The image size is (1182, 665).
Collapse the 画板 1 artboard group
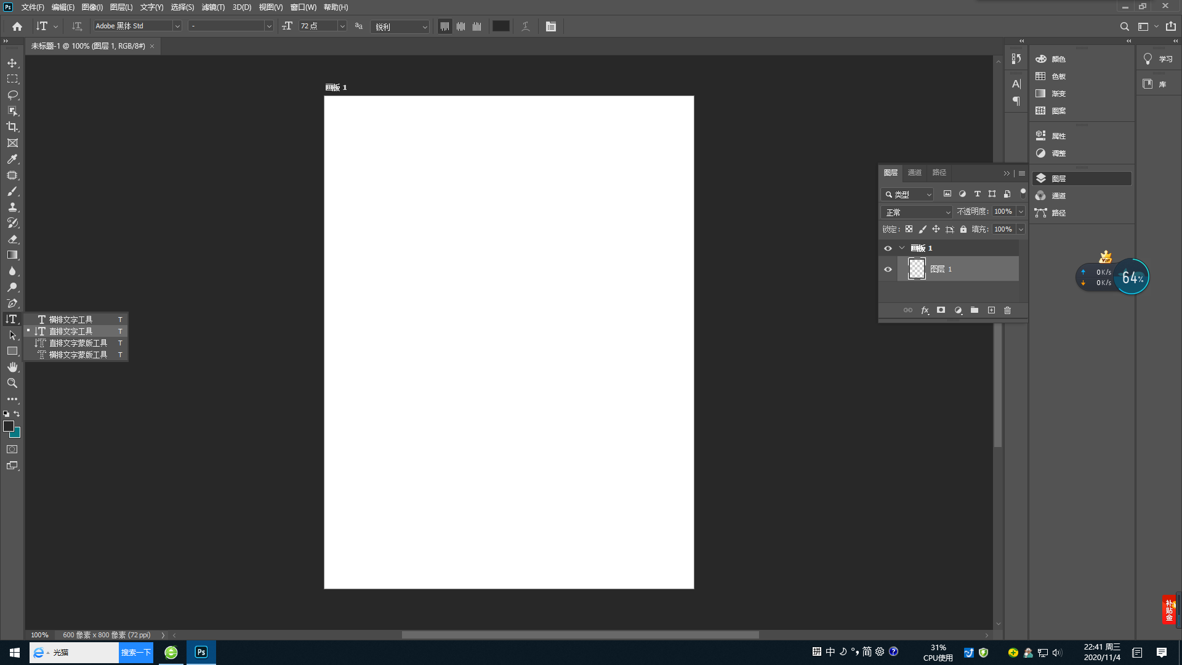(x=902, y=248)
